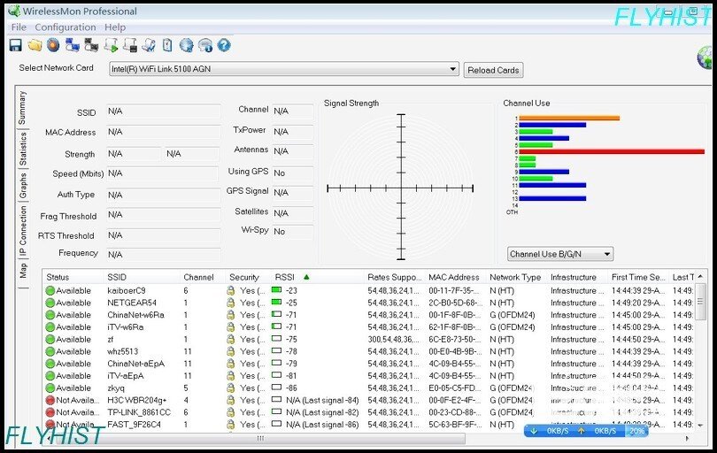Click the blue connected computers toolbar icon
The width and height of the screenshot is (717, 453).
73,45
